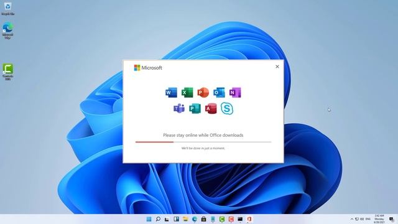Click the Microsoft logo in the dialog
Image resolution: width=398 pixels, height=224 pixels.
pos(148,68)
